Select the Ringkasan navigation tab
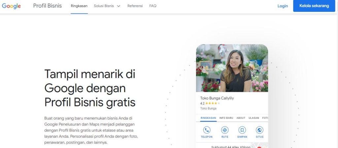338x148 pixels. click(x=79, y=6)
